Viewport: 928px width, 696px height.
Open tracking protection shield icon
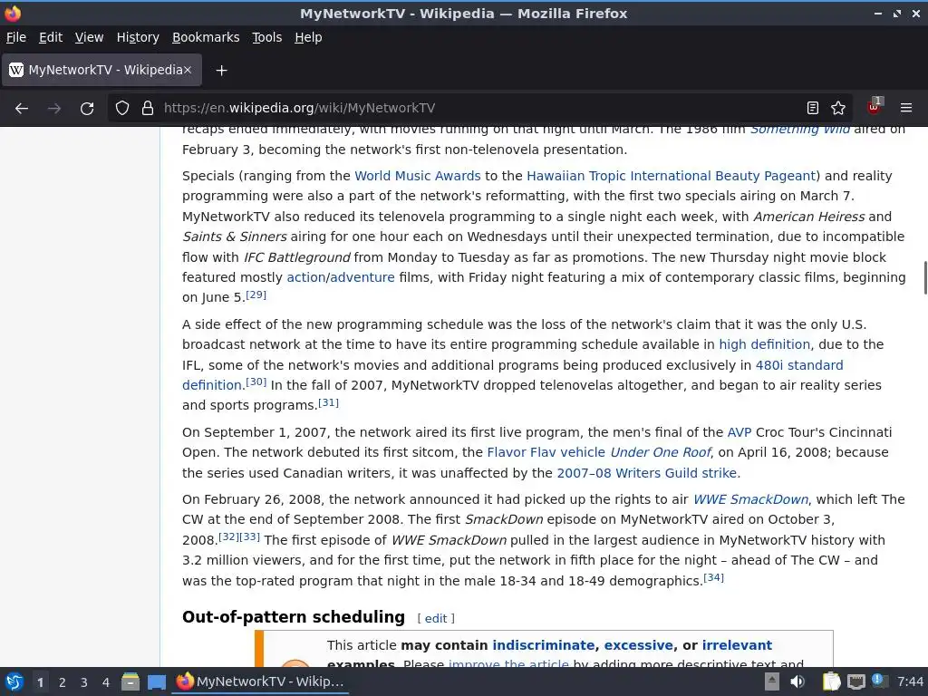pos(122,108)
